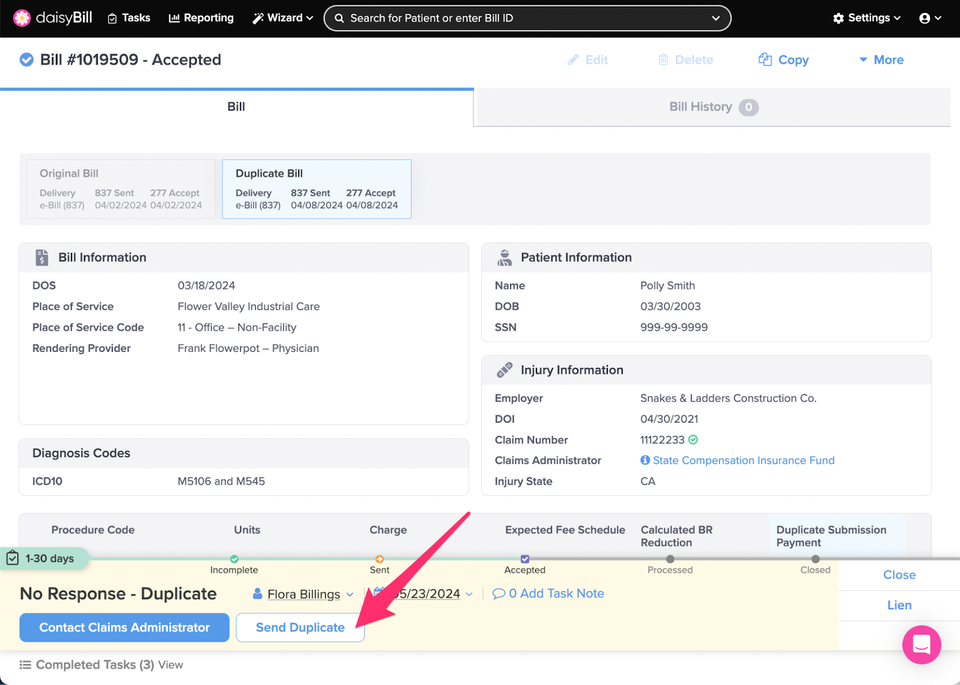Image resolution: width=960 pixels, height=685 pixels.
Task: Click the Accepted status checkbox
Action: coord(525,559)
